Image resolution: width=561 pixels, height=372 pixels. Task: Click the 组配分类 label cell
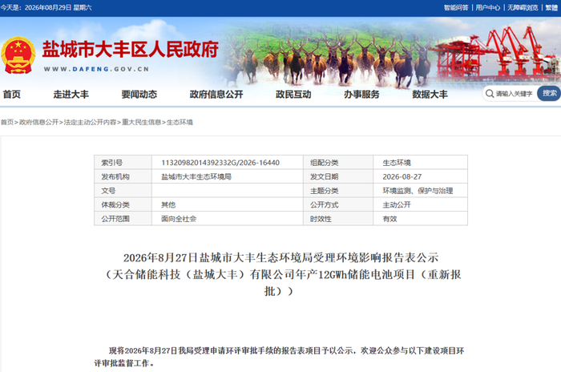coord(338,163)
